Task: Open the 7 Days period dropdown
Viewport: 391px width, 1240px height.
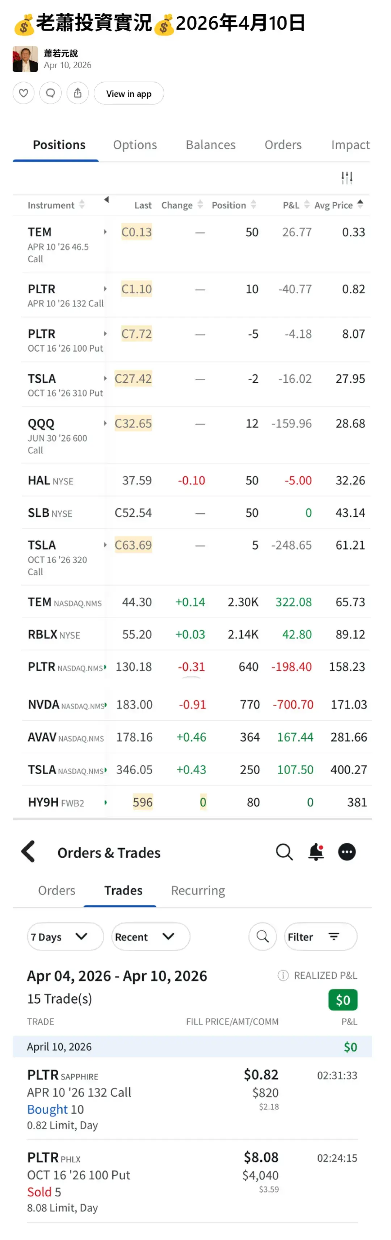Action: (65, 936)
